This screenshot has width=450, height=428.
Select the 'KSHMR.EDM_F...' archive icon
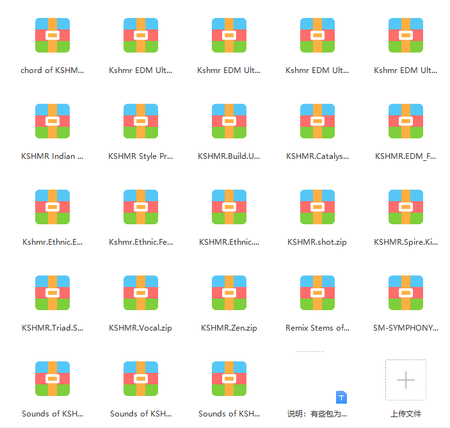point(406,121)
